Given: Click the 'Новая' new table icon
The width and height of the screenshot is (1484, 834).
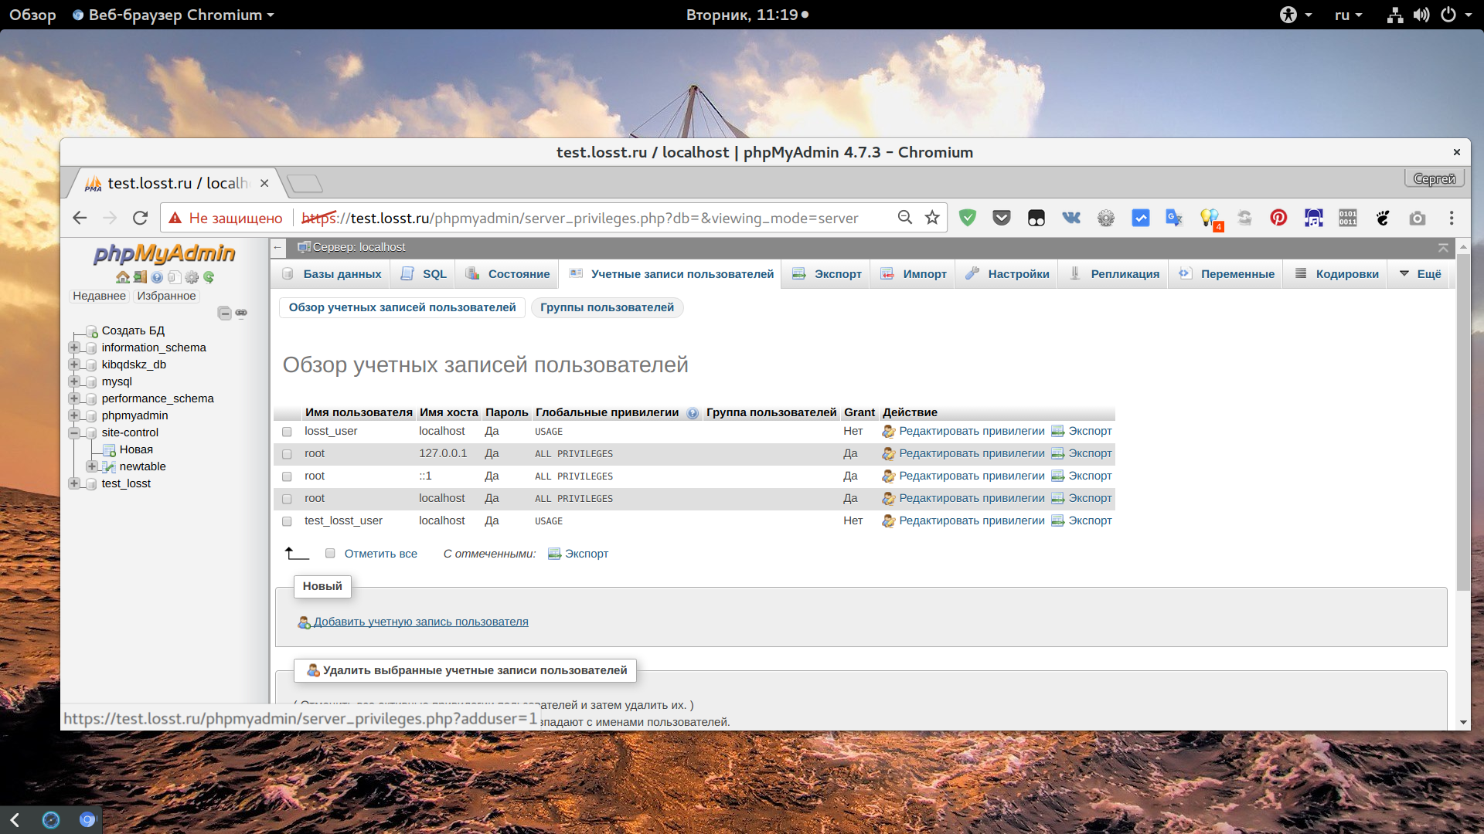Looking at the screenshot, I should tap(109, 450).
